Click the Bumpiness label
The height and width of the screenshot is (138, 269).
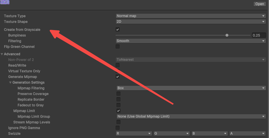click(17, 35)
